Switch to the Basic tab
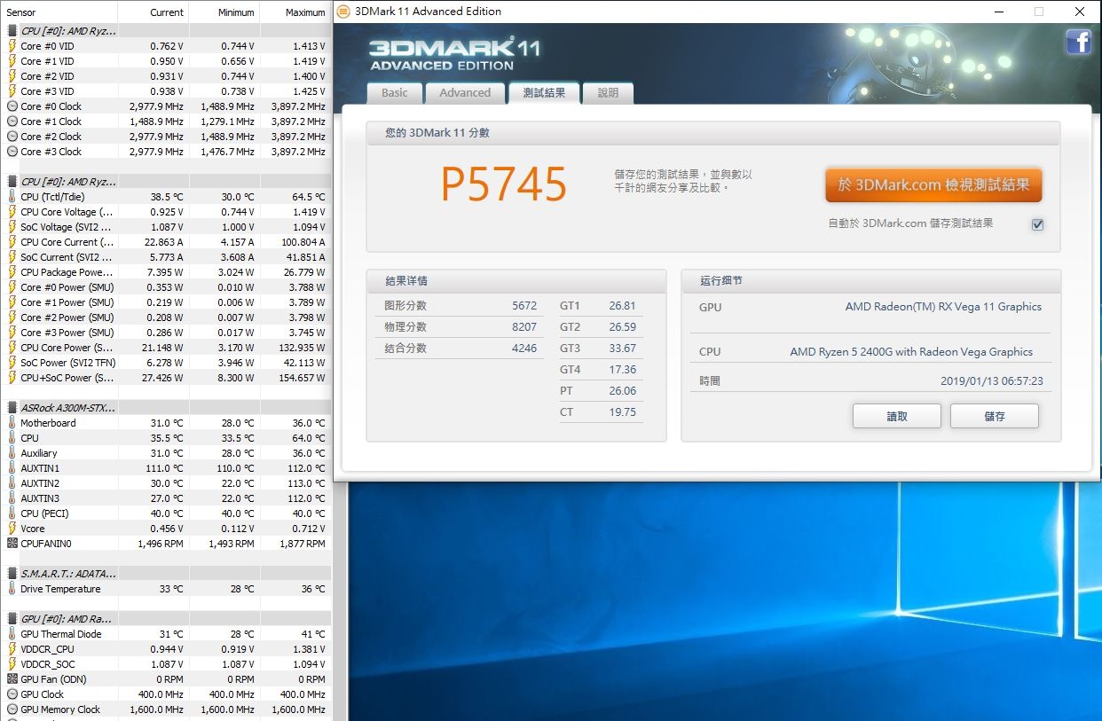This screenshot has height=721, width=1102. click(x=395, y=93)
